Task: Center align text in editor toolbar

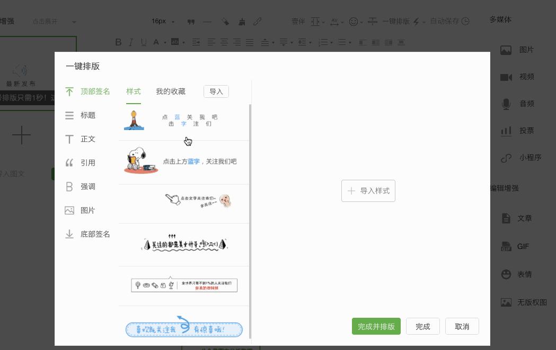Action: point(224,42)
